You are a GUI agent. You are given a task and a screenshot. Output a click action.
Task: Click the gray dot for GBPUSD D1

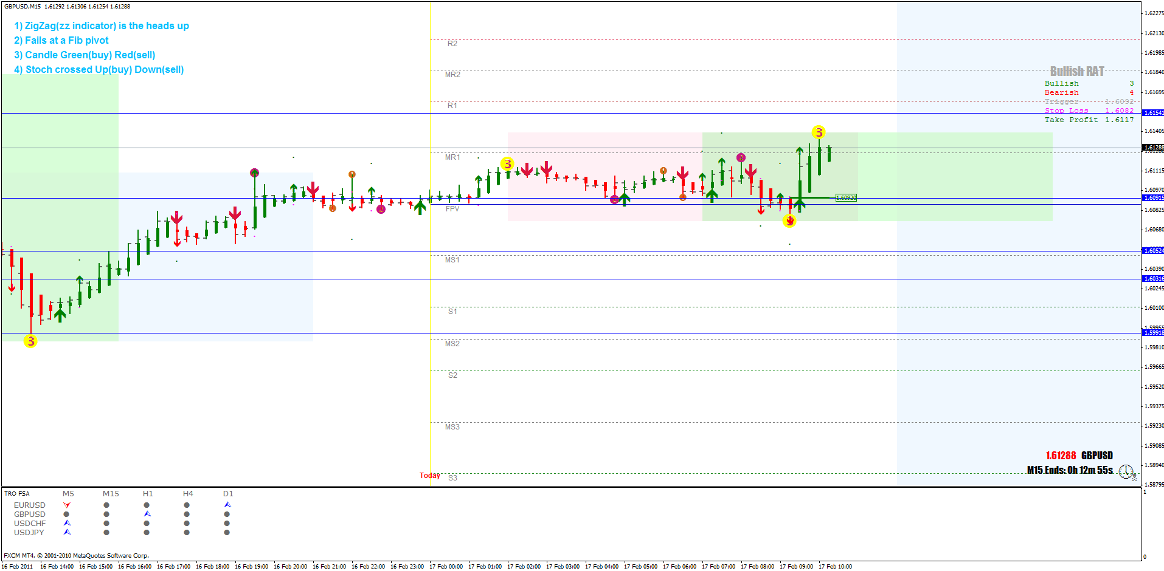(x=227, y=514)
